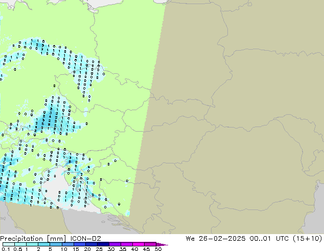The width and height of the screenshot is (324, 251).
Task: Select the 45–50 mm legend color swatch
Action: point(150,244)
